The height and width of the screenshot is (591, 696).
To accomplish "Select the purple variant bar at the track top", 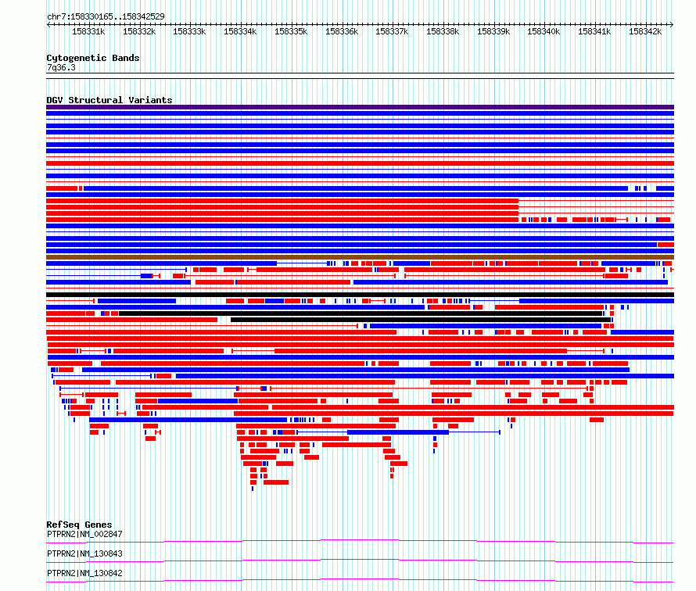I will click(x=360, y=107).
